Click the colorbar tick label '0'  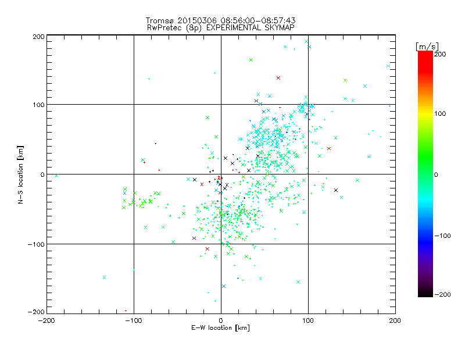(x=436, y=174)
